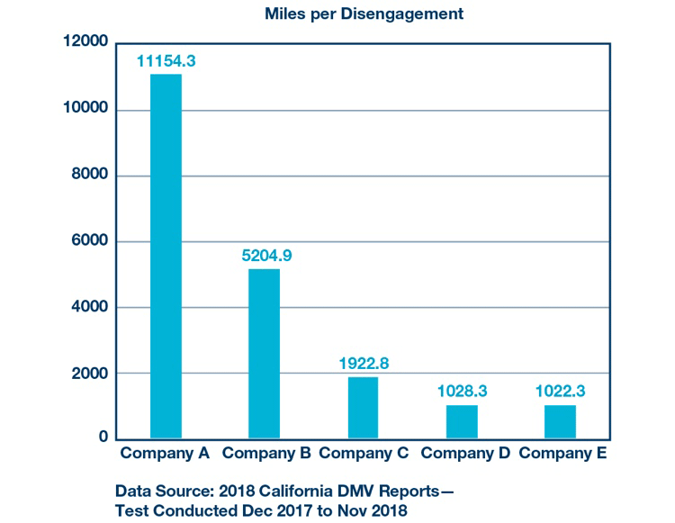Click the Company B axis label
The image size is (675, 523).
(266, 453)
